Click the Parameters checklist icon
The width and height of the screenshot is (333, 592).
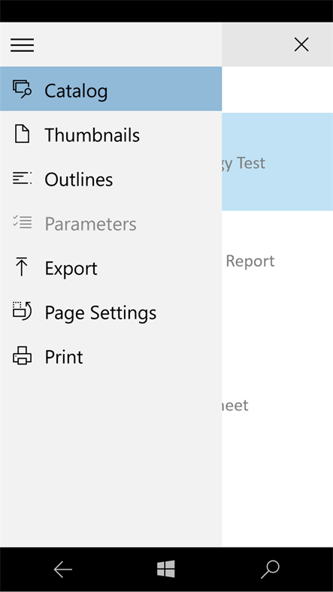point(22,222)
